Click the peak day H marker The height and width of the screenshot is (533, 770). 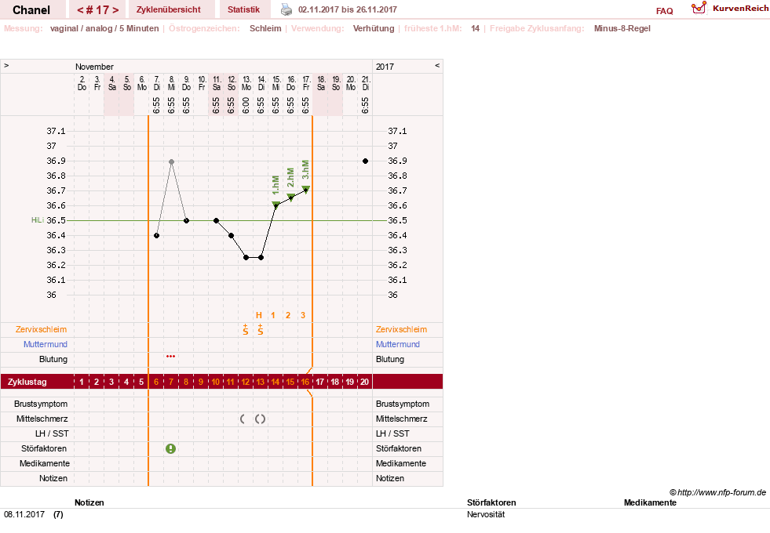(259, 315)
